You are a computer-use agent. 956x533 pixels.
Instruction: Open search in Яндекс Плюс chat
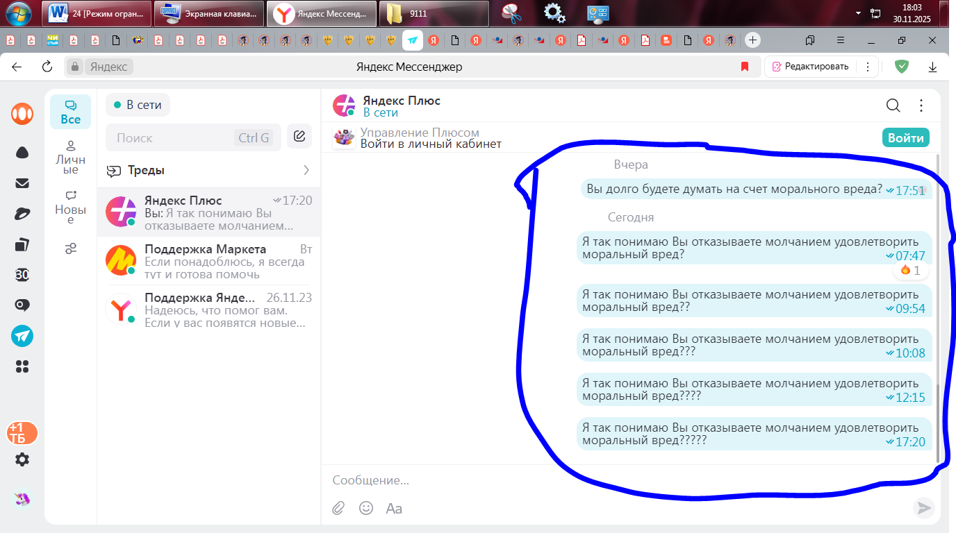[x=893, y=105]
